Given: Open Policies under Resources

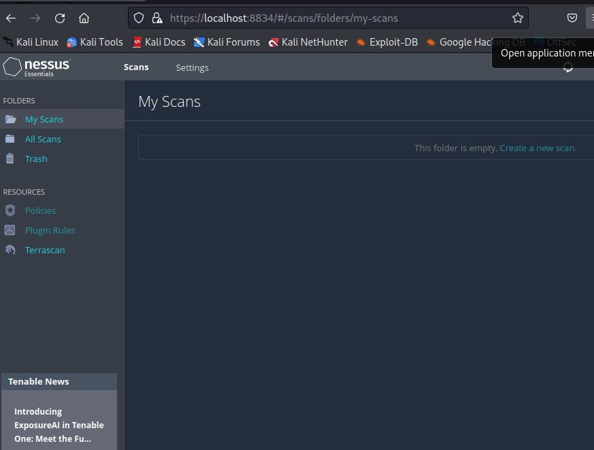Looking at the screenshot, I should [40, 211].
